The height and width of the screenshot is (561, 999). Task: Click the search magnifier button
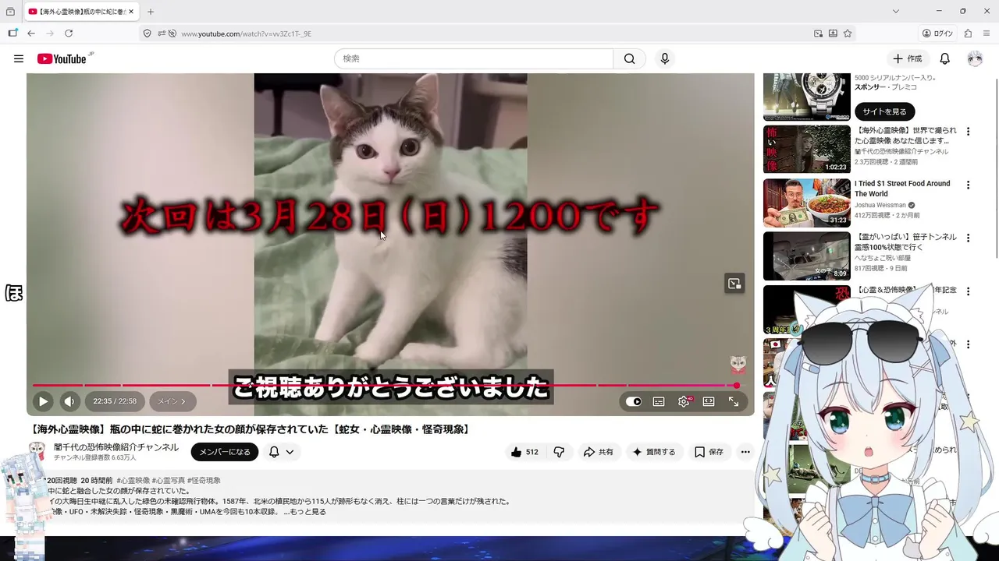coord(629,58)
